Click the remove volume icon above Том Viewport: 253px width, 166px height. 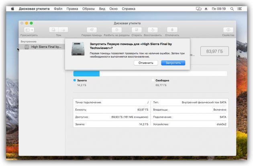[63, 30]
